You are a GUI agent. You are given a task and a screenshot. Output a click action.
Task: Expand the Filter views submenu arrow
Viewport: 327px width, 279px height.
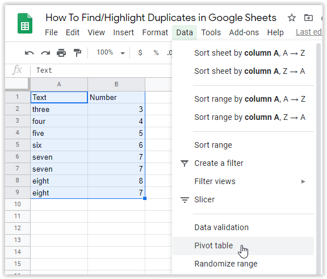point(303,181)
